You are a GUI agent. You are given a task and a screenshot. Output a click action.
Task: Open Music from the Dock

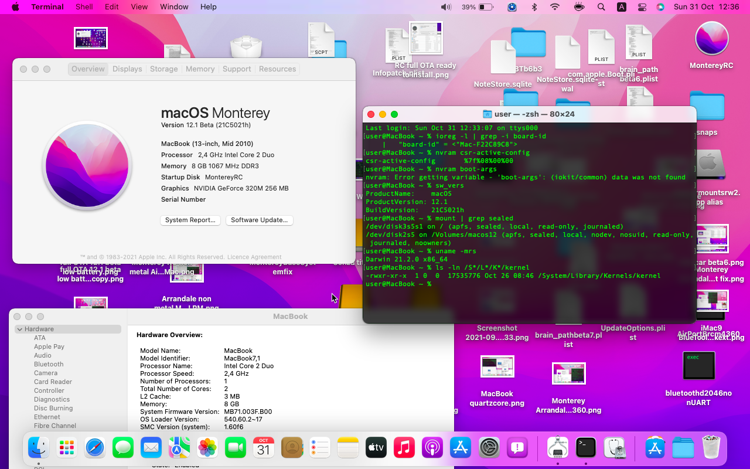[x=404, y=448]
